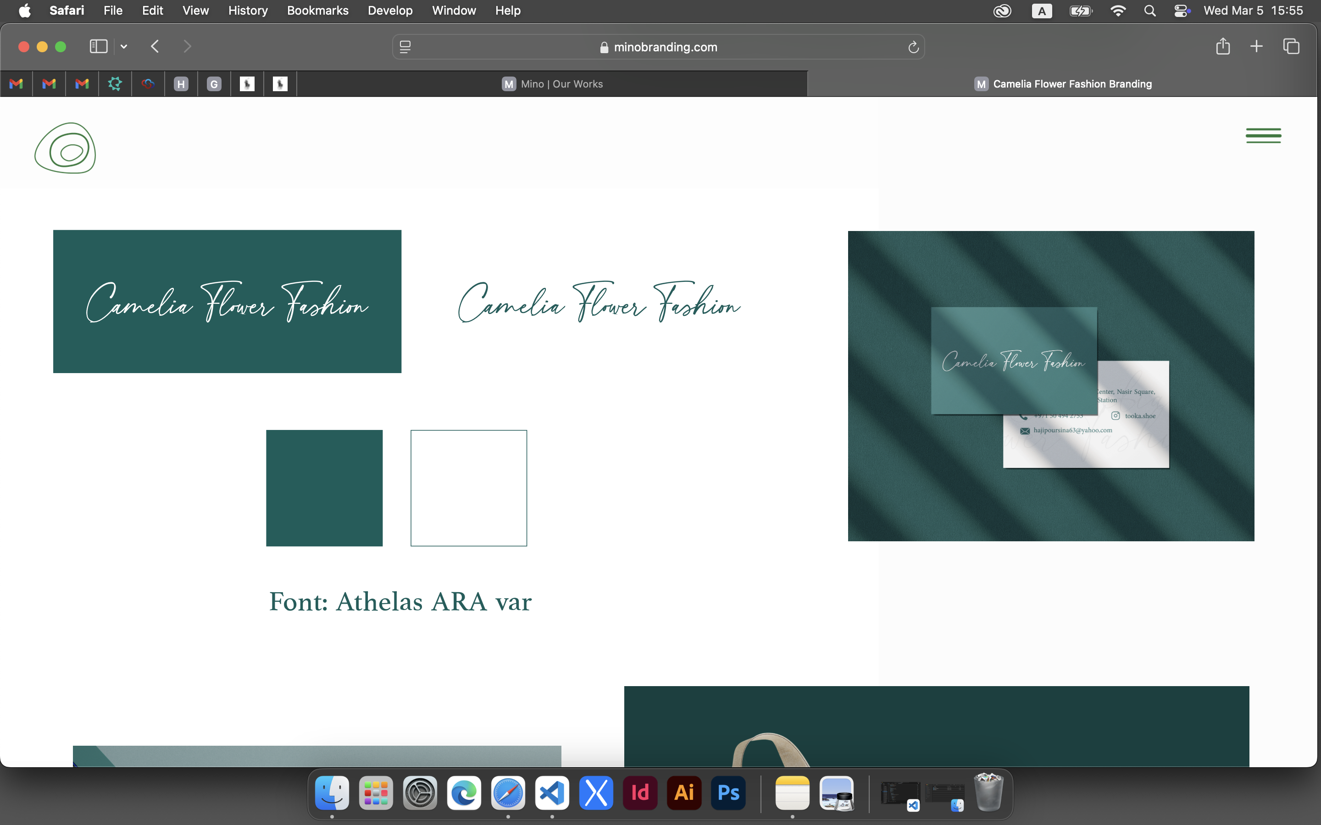This screenshot has width=1321, height=825.
Task: Select the Camelia Flower Fashion Branding tab
Action: click(x=1062, y=84)
